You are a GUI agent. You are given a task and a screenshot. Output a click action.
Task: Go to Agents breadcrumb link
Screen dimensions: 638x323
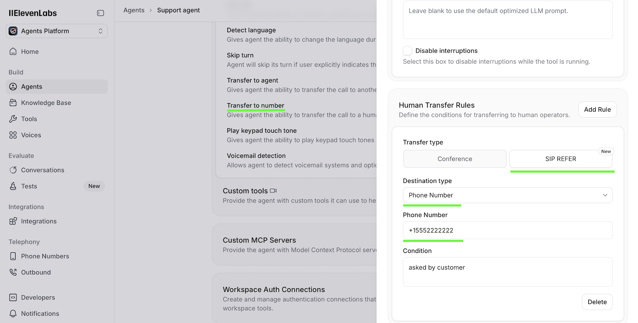point(134,10)
